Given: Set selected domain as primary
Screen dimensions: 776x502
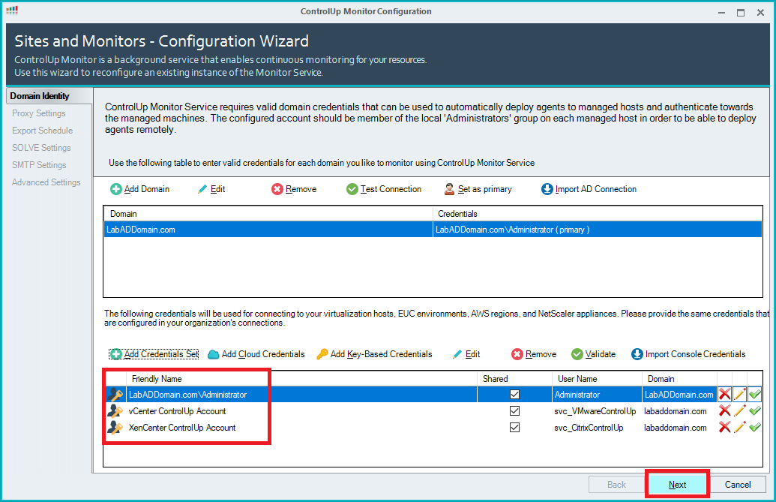Looking at the screenshot, I should point(478,189).
